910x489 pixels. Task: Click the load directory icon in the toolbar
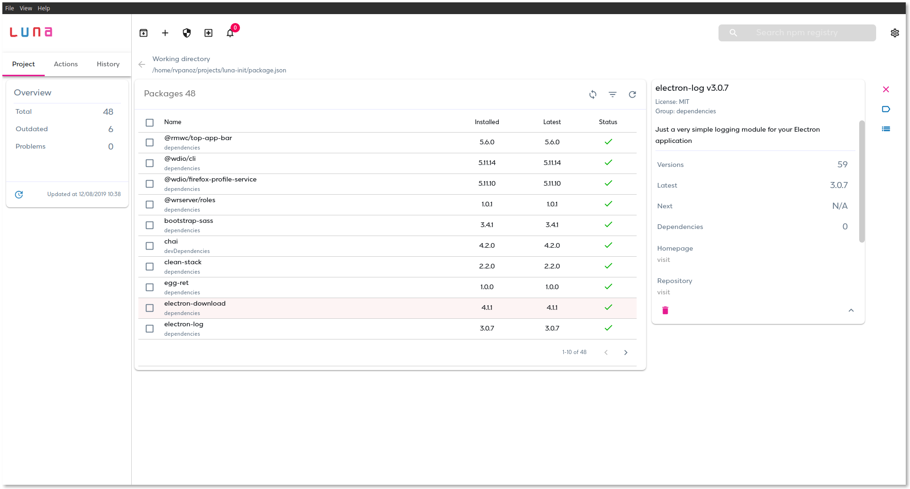pyautogui.click(x=144, y=33)
